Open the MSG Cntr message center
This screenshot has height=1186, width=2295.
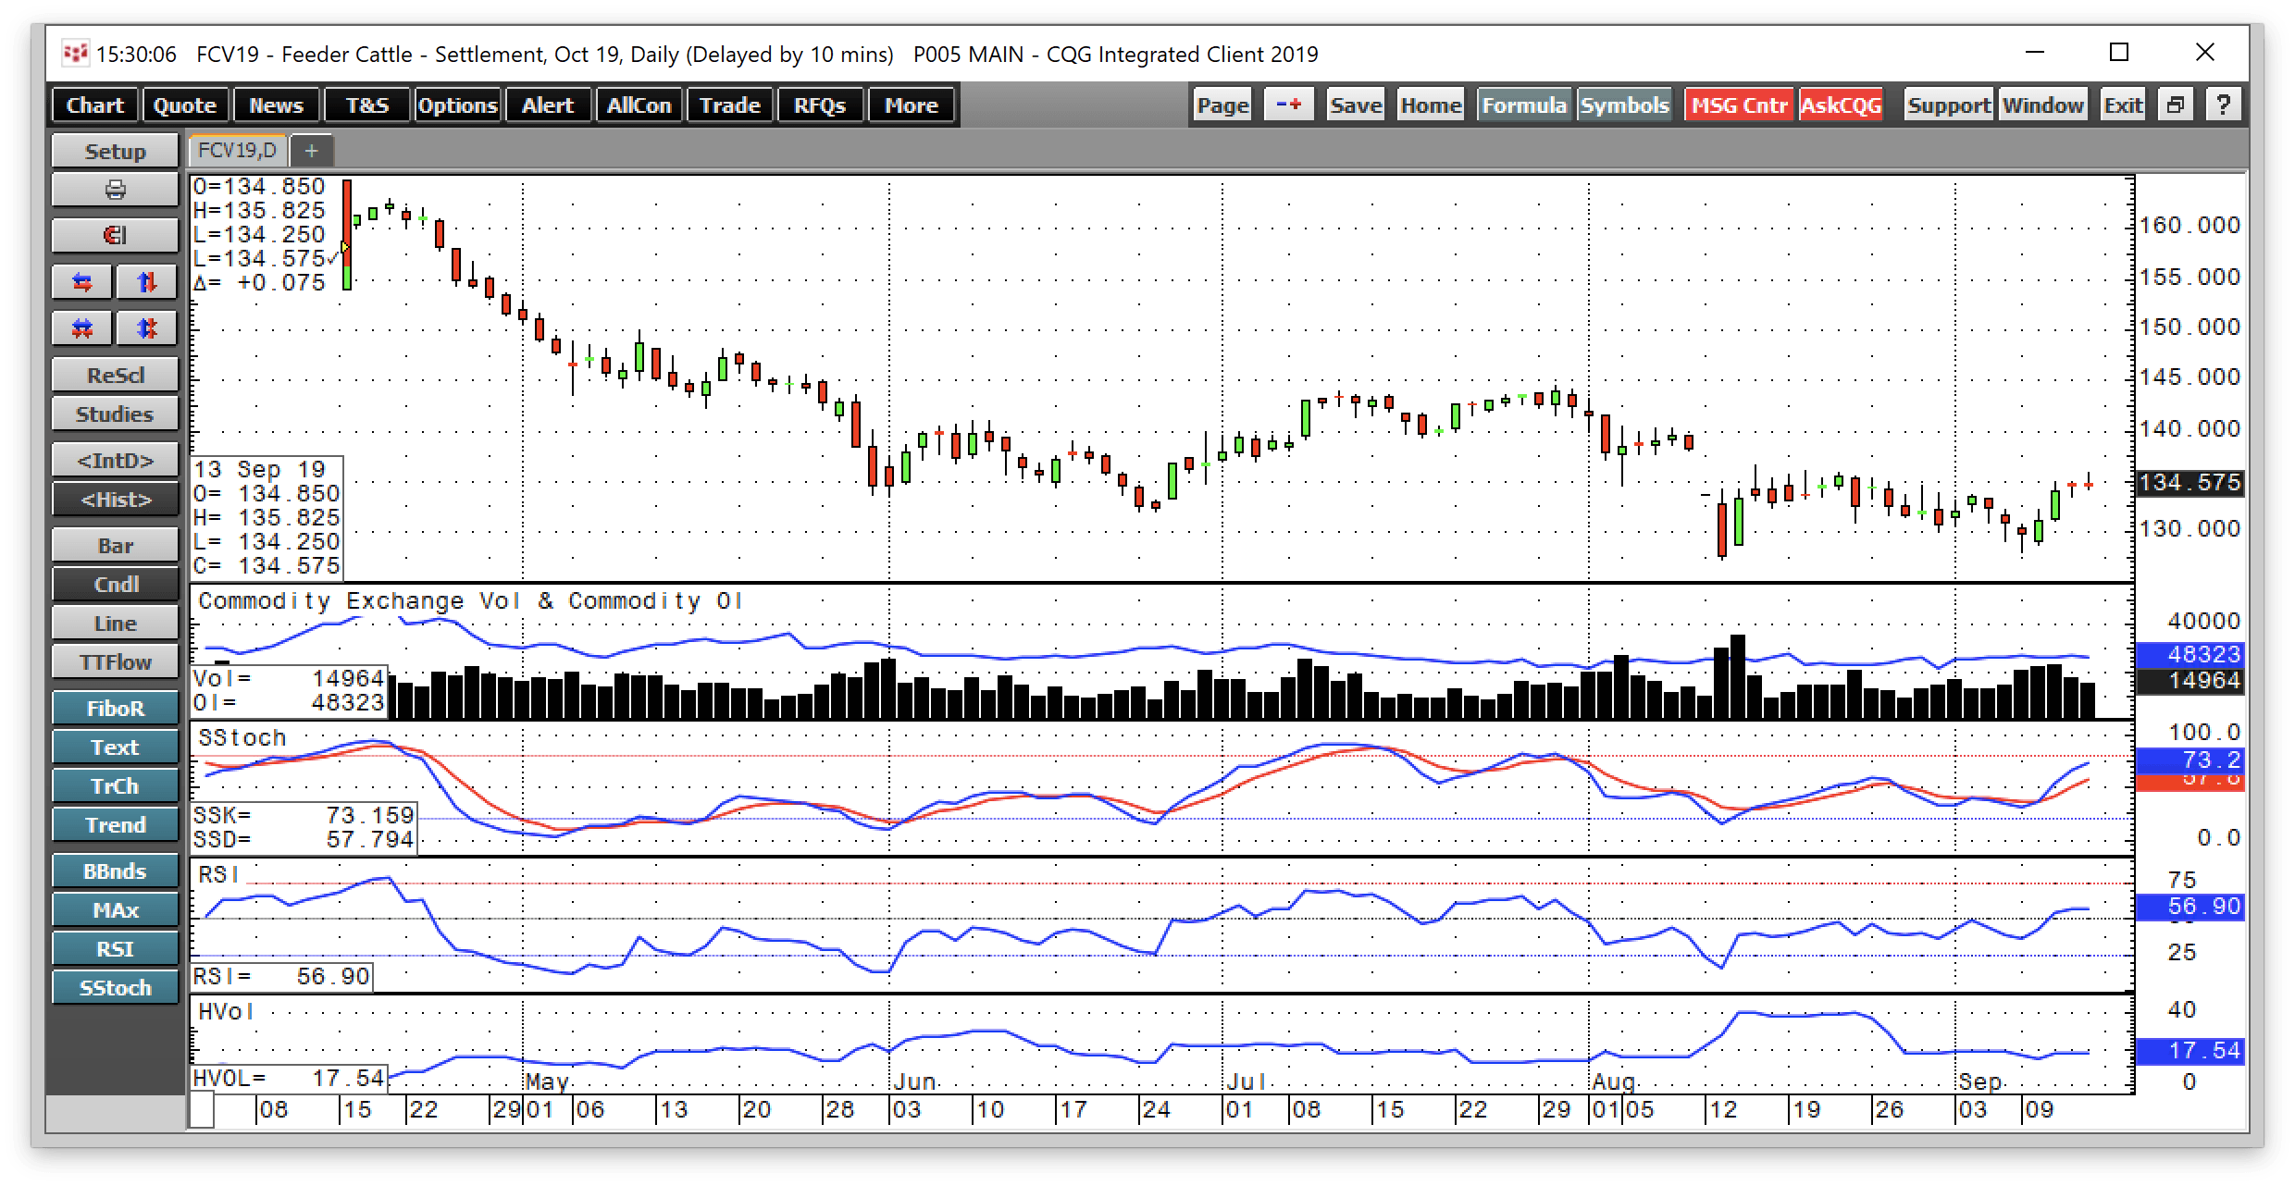[x=1739, y=105]
